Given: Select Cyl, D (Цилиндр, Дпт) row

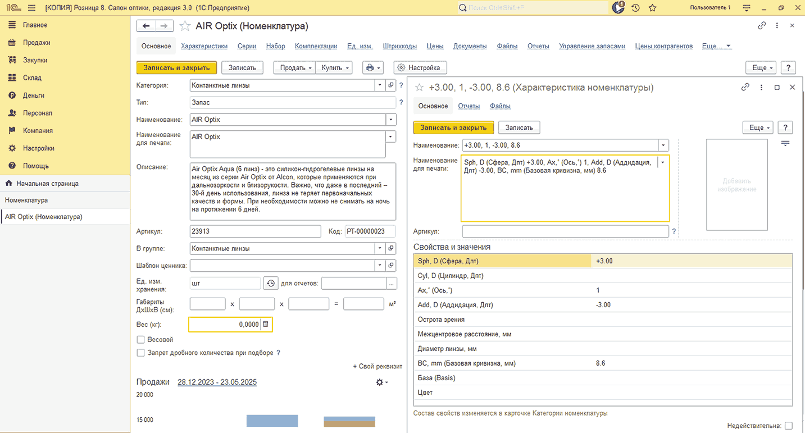Looking at the screenshot, I should click(x=603, y=276).
